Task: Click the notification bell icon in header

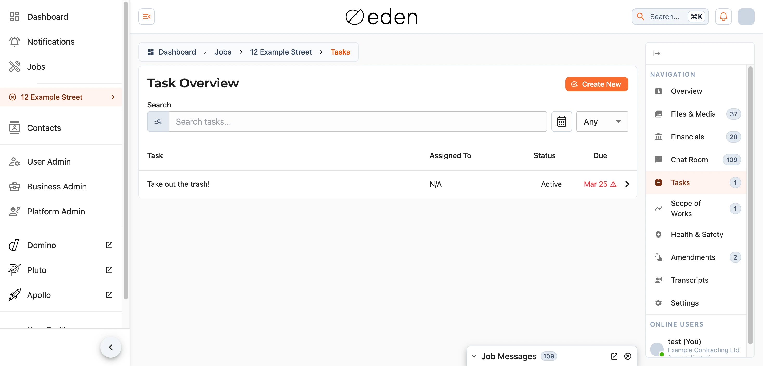Action: coord(723,17)
